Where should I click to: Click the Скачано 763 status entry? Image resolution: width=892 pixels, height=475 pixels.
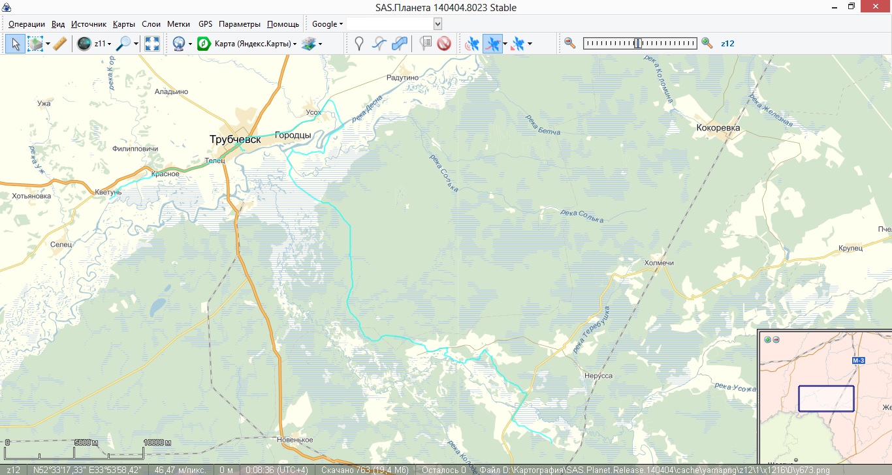pyautogui.click(x=365, y=470)
